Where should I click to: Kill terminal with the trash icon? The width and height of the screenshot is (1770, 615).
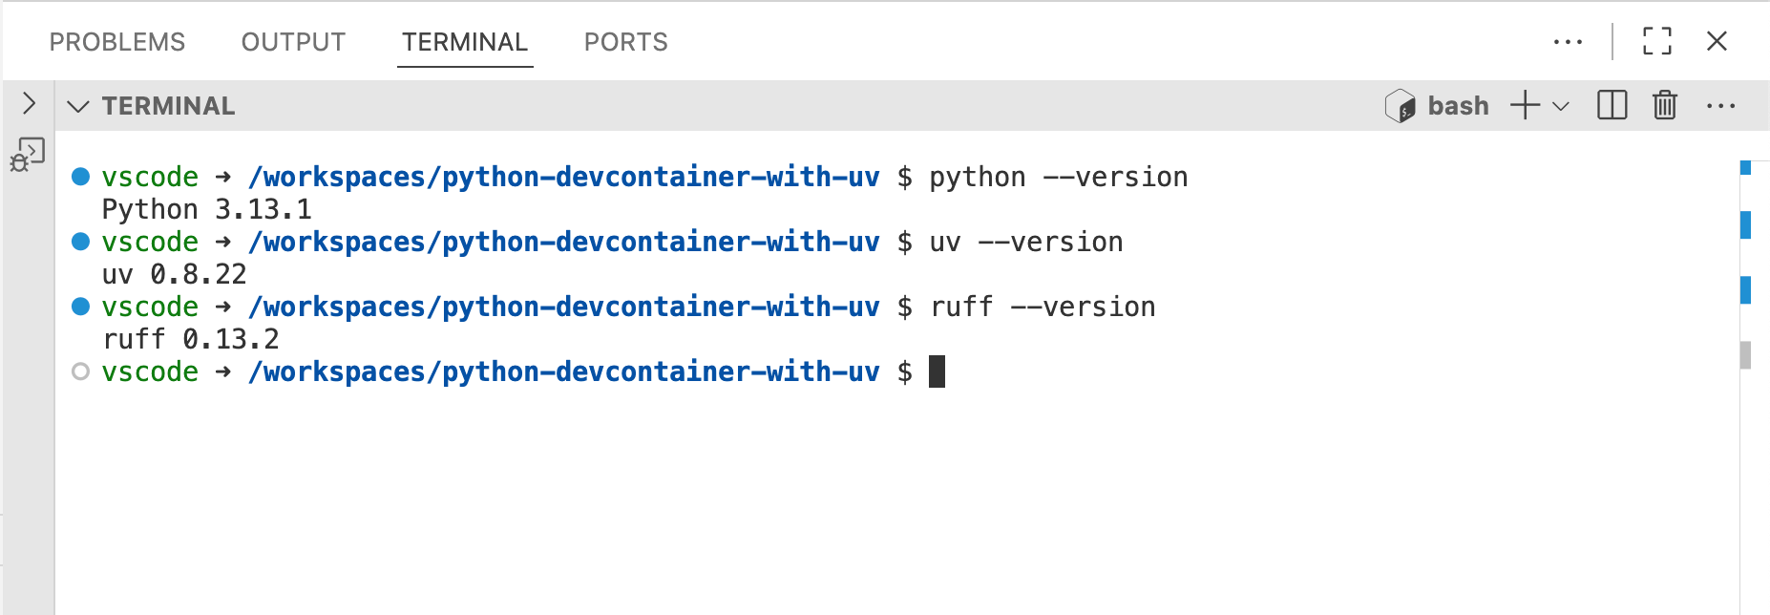coord(1664,105)
